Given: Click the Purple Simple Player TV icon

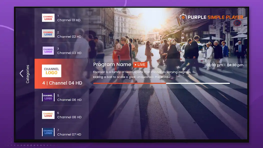Looking at the screenshot, I should [x=184, y=17].
